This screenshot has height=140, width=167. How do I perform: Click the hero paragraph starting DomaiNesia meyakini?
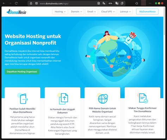pyautogui.click(x=33, y=58)
